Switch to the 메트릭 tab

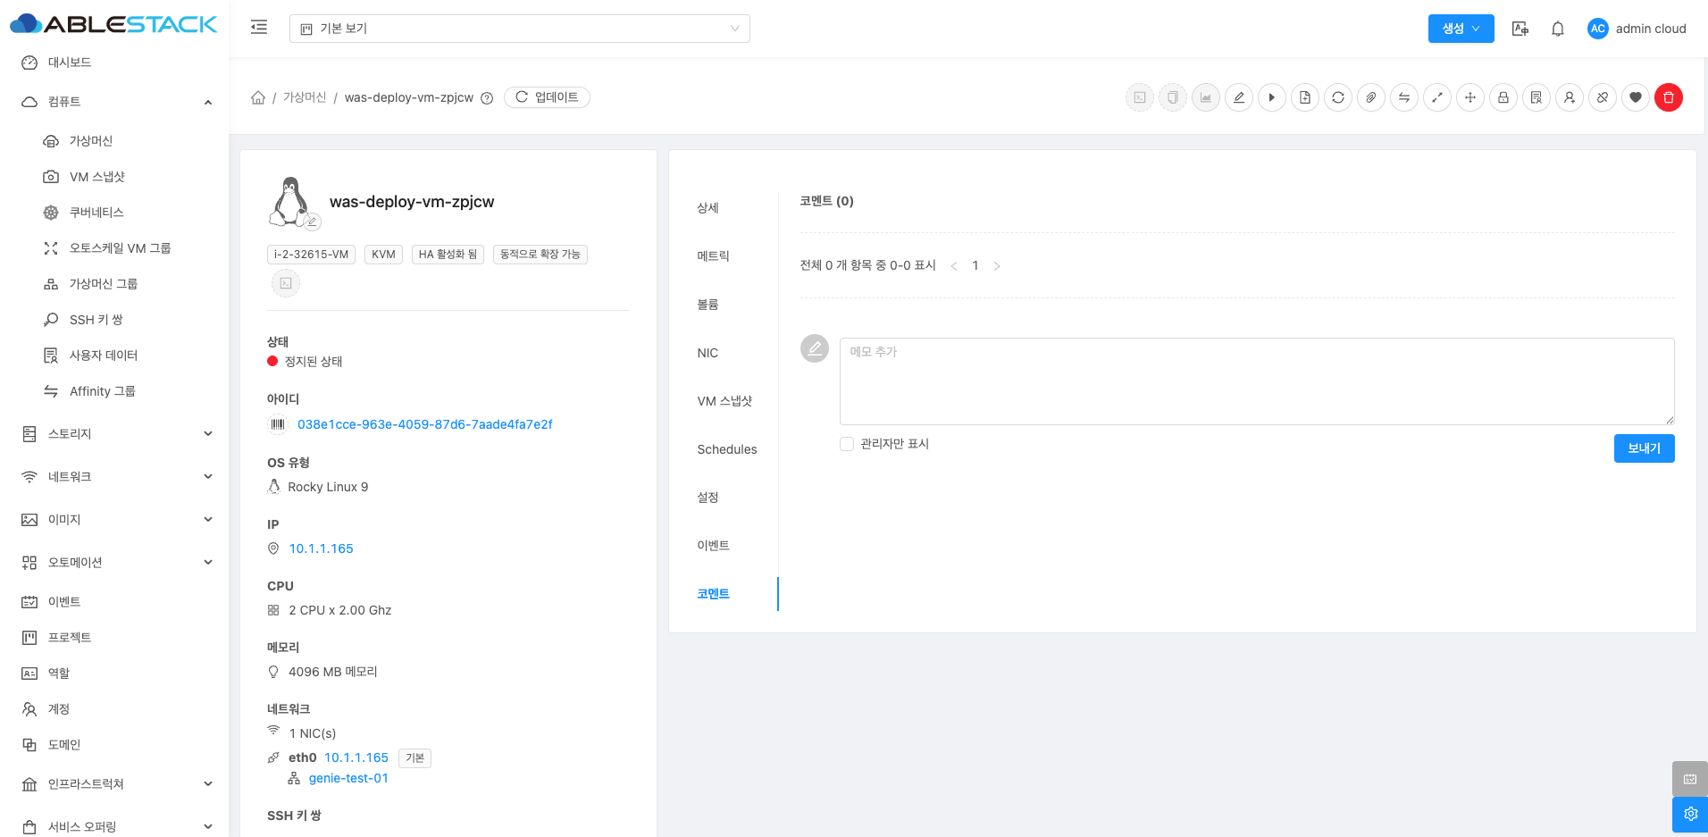713,256
